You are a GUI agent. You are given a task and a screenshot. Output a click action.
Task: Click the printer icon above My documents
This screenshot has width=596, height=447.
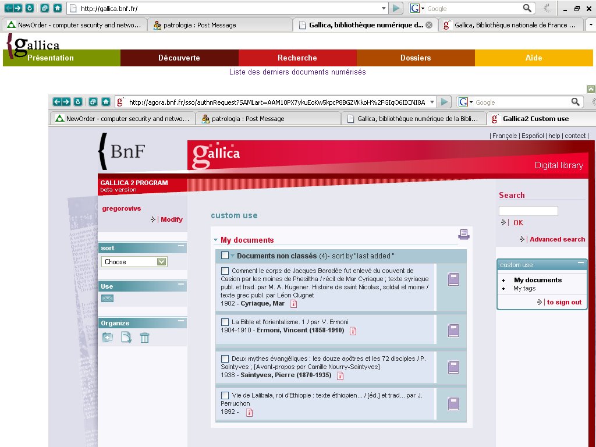point(464,235)
